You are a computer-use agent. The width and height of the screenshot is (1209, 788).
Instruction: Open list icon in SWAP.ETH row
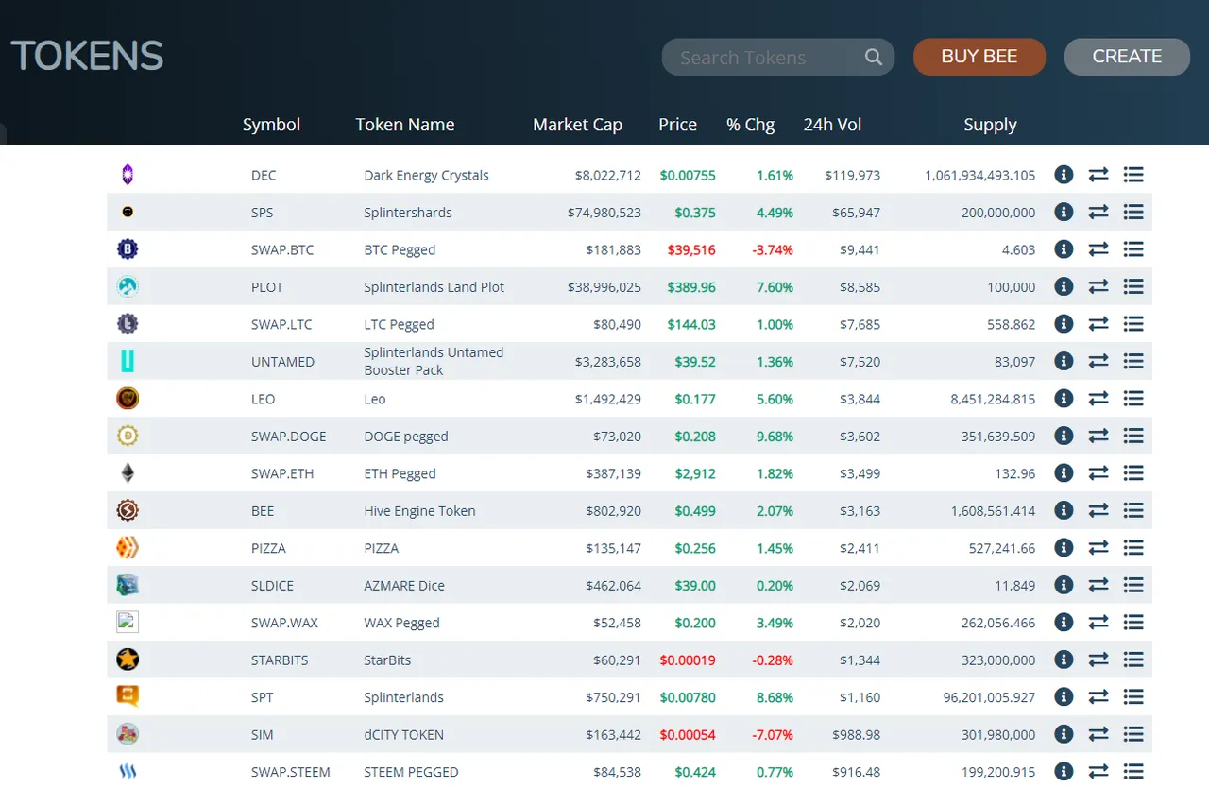(x=1133, y=473)
